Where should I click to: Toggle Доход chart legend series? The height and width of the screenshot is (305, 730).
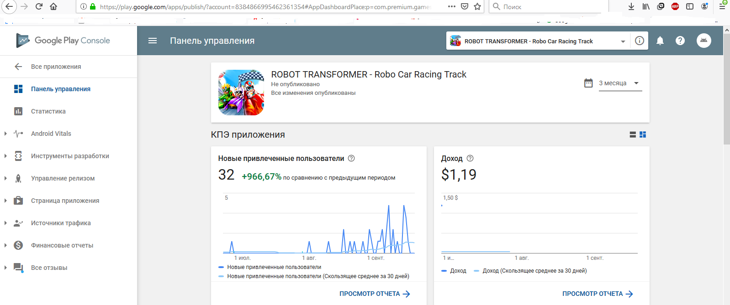click(454, 271)
